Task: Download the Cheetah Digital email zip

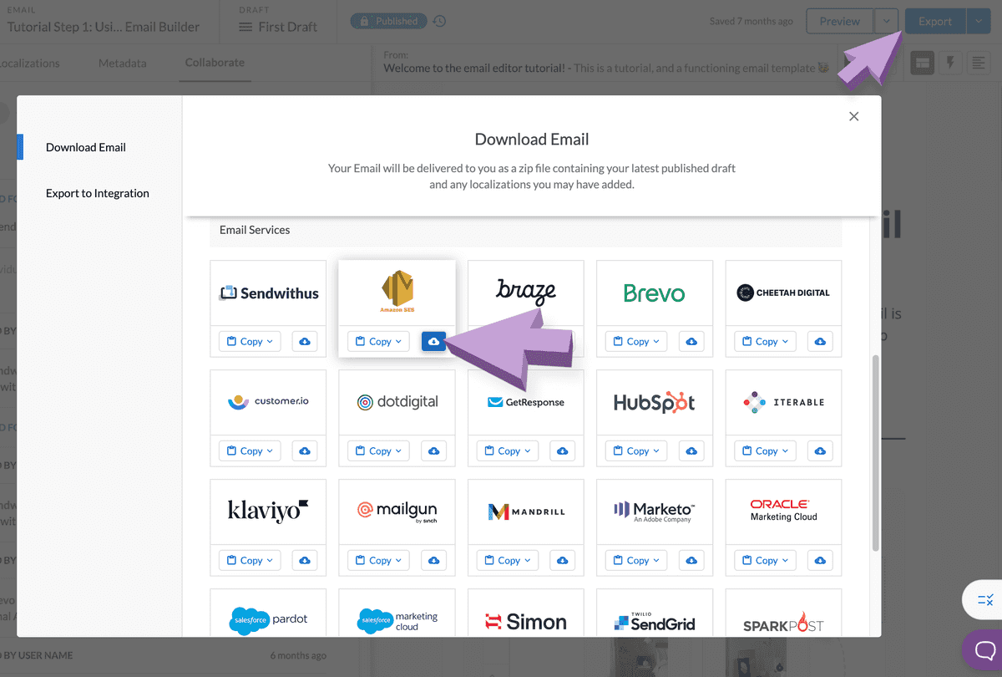Action: tap(820, 341)
